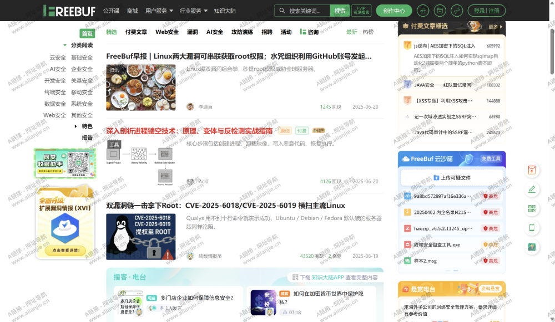Click the floating gift box icon

click(532, 170)
